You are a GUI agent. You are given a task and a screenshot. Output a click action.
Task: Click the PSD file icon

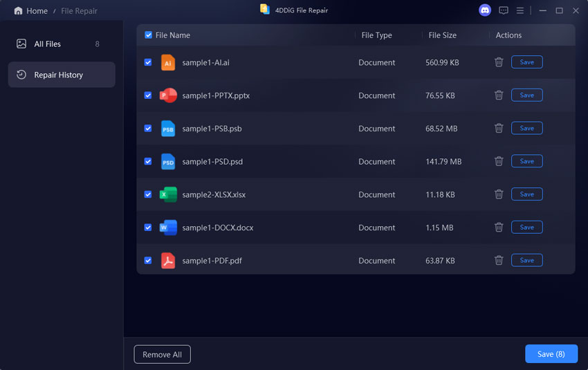click(x=168, y=162)
